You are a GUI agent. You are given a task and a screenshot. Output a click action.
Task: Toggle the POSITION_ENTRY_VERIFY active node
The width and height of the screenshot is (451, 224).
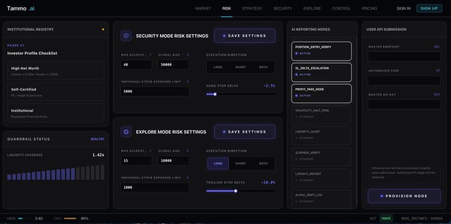pyautogui.click(x=321, y=50)
